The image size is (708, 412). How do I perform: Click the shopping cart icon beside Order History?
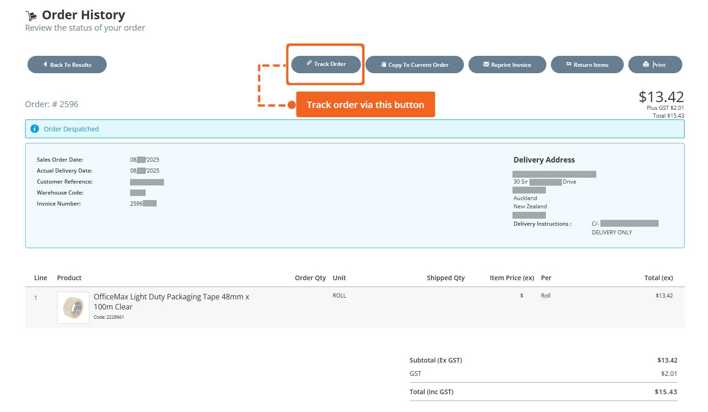31,15
